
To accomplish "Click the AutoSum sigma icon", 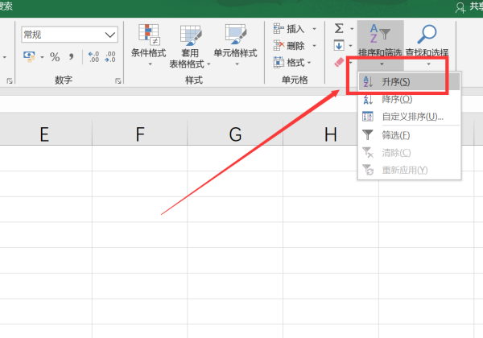I will [x=339, y=28].
